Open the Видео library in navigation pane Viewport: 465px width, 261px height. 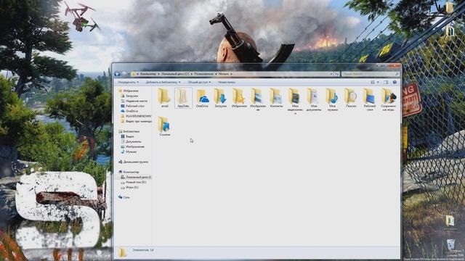click(128, 136)
